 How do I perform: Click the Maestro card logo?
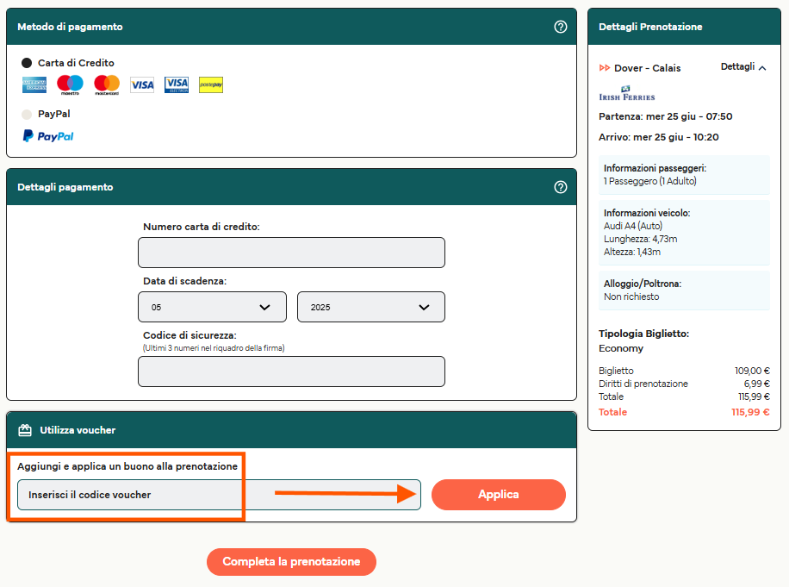click(70, 84)
